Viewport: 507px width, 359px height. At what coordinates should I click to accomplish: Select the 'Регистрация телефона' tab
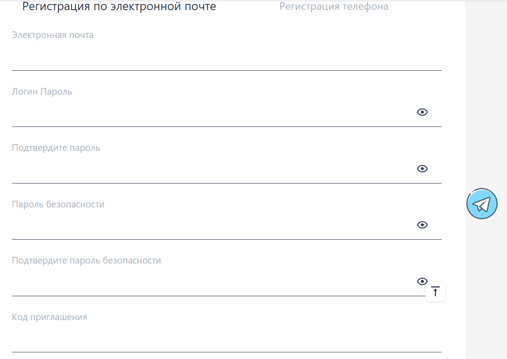(334, 7)
